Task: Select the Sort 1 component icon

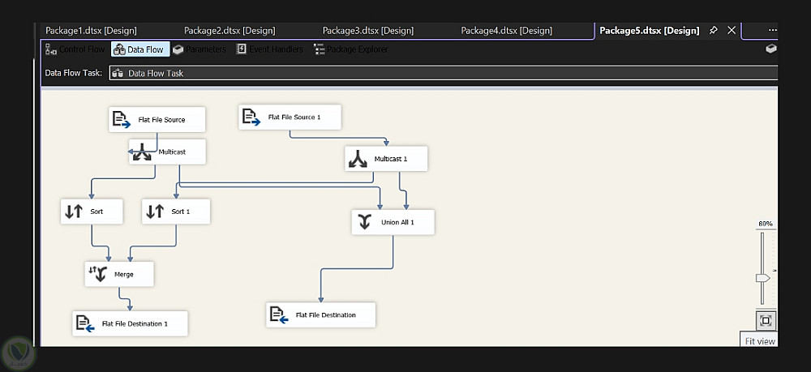Action: pyautogui.click(x=155, y=212)
